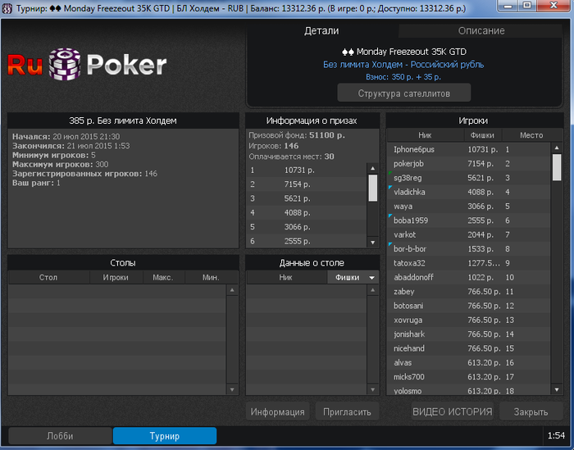This screenshot has height=450, width=574.
Task: Click prize list scroll down arrow
Action: [372, 242]
